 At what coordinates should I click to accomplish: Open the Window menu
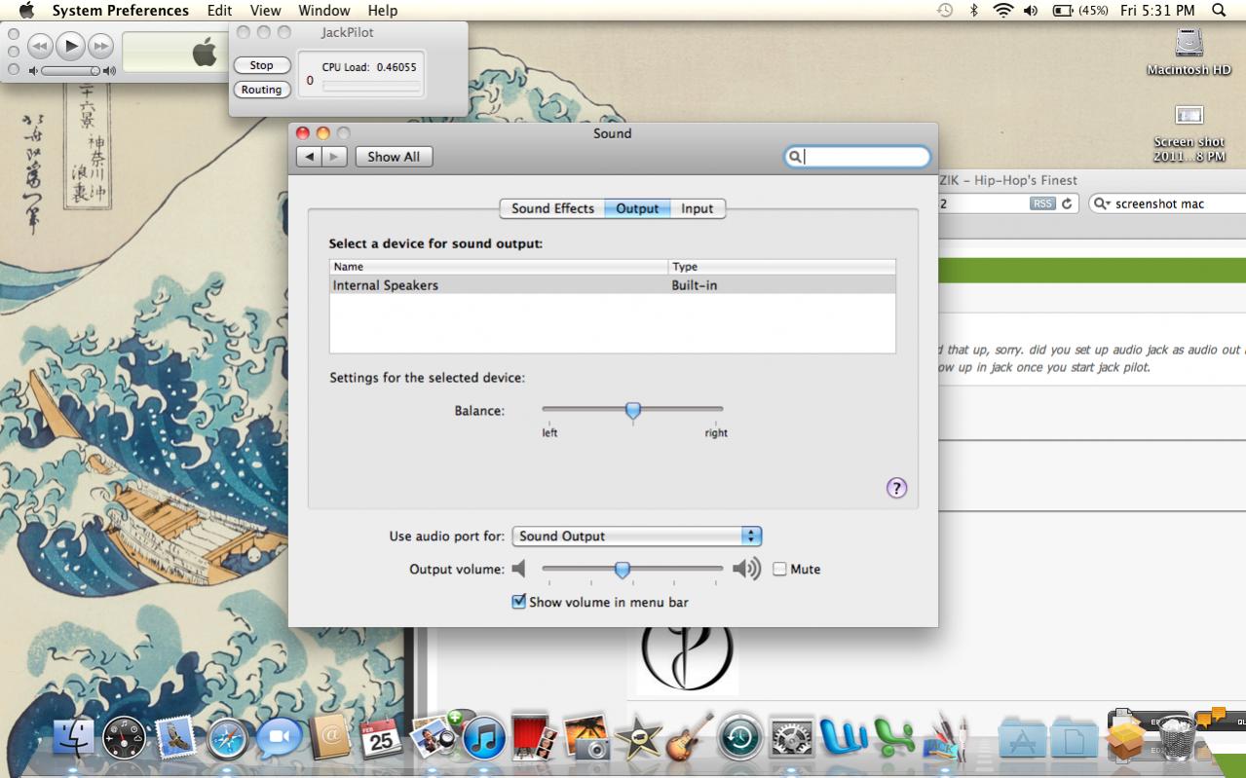click(x=324, y=11)
